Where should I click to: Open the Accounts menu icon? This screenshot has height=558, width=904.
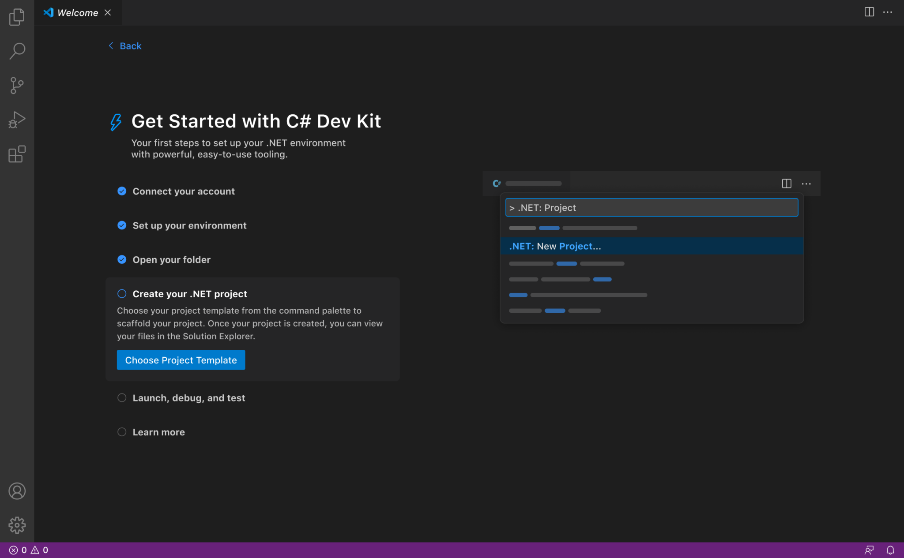click(17, 491)
